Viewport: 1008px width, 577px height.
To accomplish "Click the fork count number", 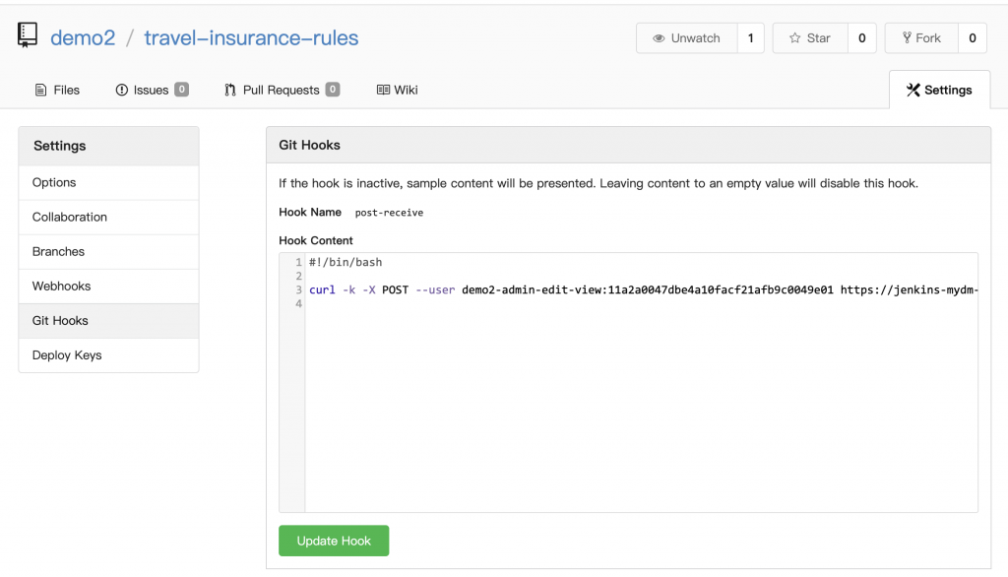I will [x=972, y=38].
